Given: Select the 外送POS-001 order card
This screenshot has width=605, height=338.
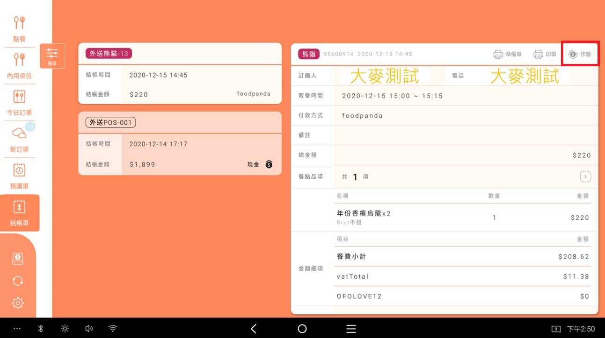Looking at the screenshot, I should [x=180, y=143].
